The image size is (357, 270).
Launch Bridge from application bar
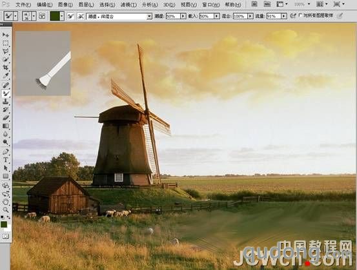(x=254, y=4)
